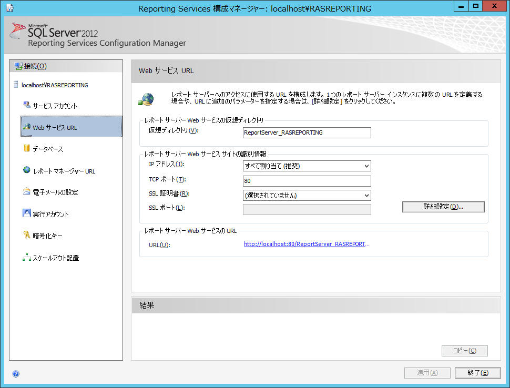Click the 暗号化キー key icon
Screen dimensions: 510x388
point(26,235)
